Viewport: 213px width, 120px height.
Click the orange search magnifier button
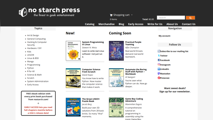point(190,18)
